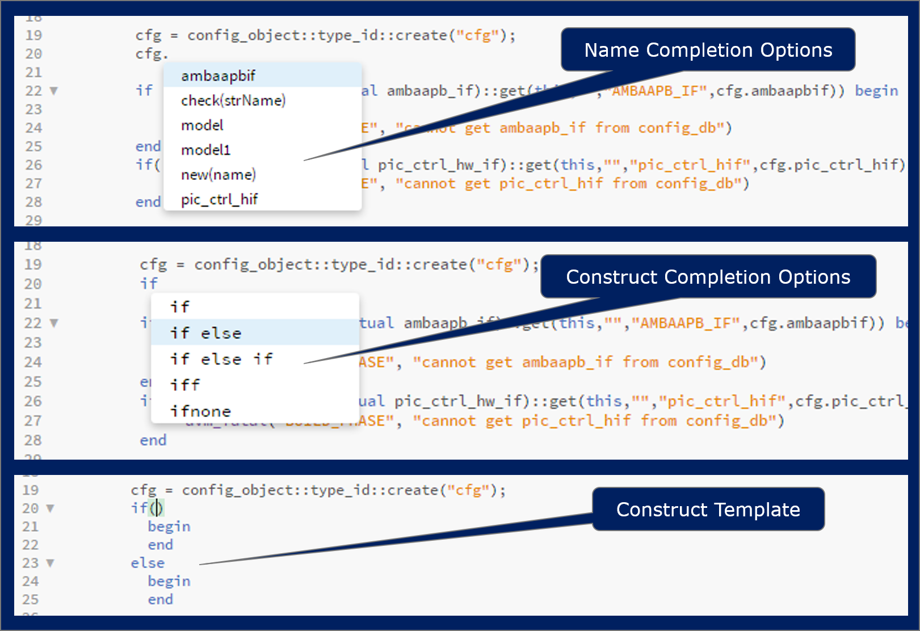This screenshot has height=631, width=920.
Task: Click line number 24 in middle editor gutter
Action: (33, 362)
